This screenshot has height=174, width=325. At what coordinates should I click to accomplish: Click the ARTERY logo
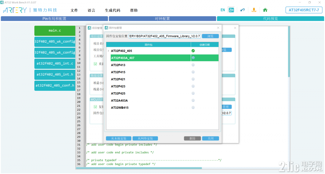click(x=15, y=10)
